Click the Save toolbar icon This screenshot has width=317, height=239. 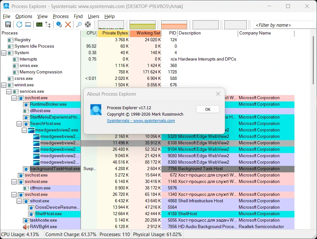pos(8,25)
